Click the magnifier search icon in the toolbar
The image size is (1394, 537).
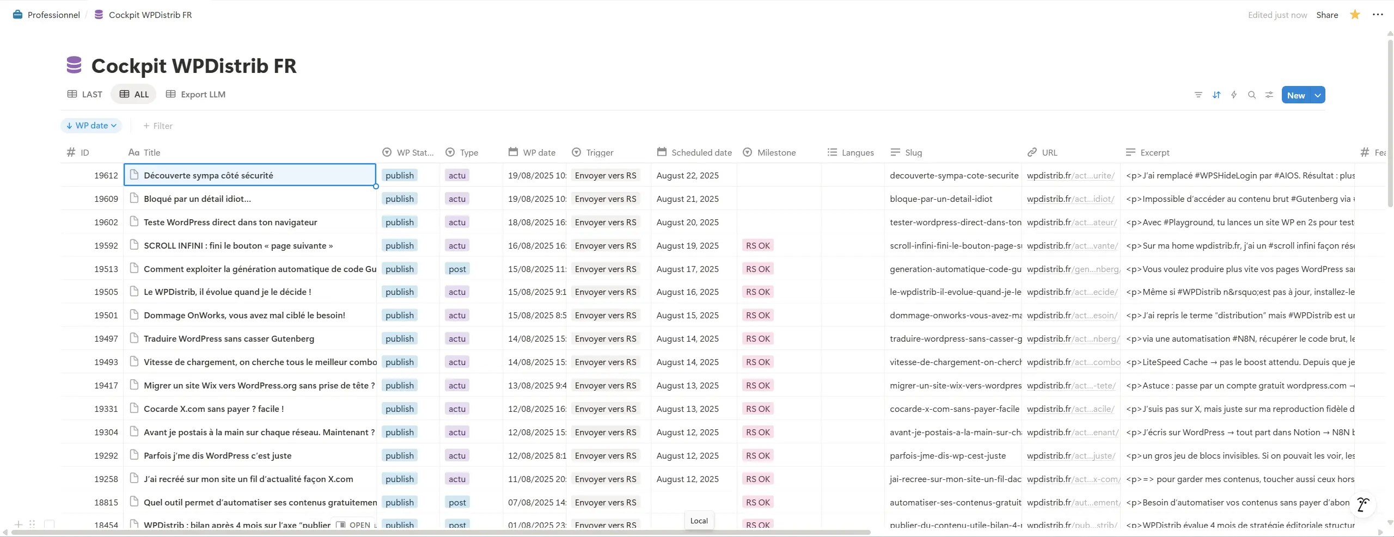(1252, 95)
